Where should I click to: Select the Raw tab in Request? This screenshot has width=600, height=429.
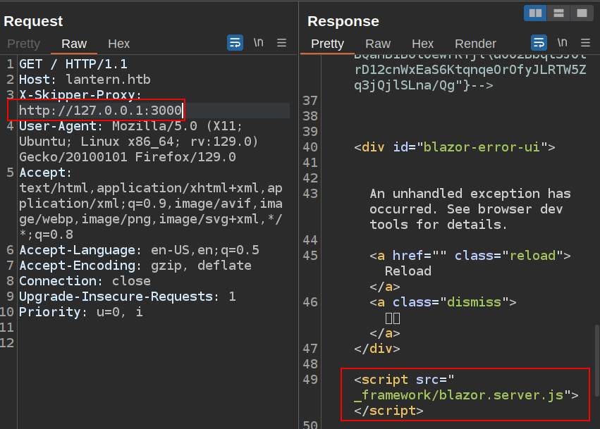tap(74, 44)
